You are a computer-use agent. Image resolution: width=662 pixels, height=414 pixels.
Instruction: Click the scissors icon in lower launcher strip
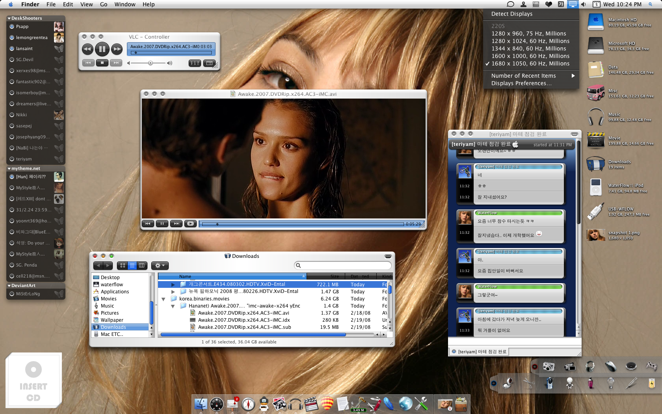click(528, 383)
